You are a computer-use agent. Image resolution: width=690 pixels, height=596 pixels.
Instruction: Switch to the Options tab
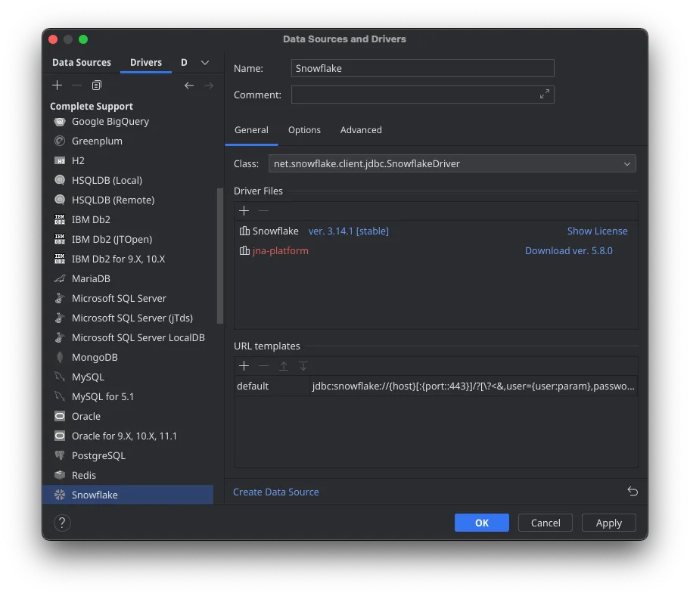[304, 130]
